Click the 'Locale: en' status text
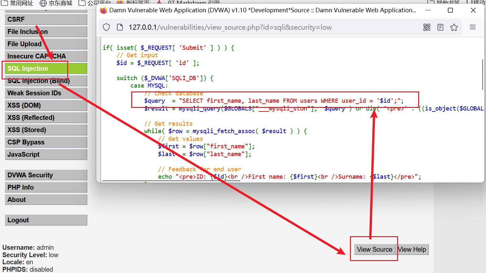 click(x=18, y=262)
